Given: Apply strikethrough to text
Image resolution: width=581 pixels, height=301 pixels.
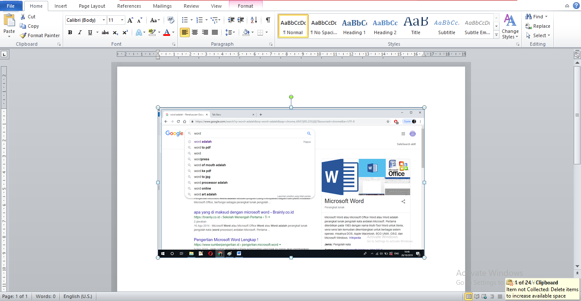Looking at the screenshot, I should (105, 32).
